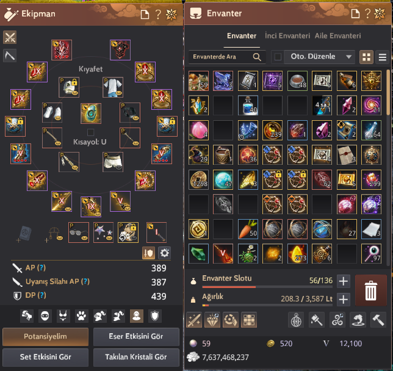Click the paw pet icon
The width and height of the screenshot is (393, 371).
[x=81, y=316]
